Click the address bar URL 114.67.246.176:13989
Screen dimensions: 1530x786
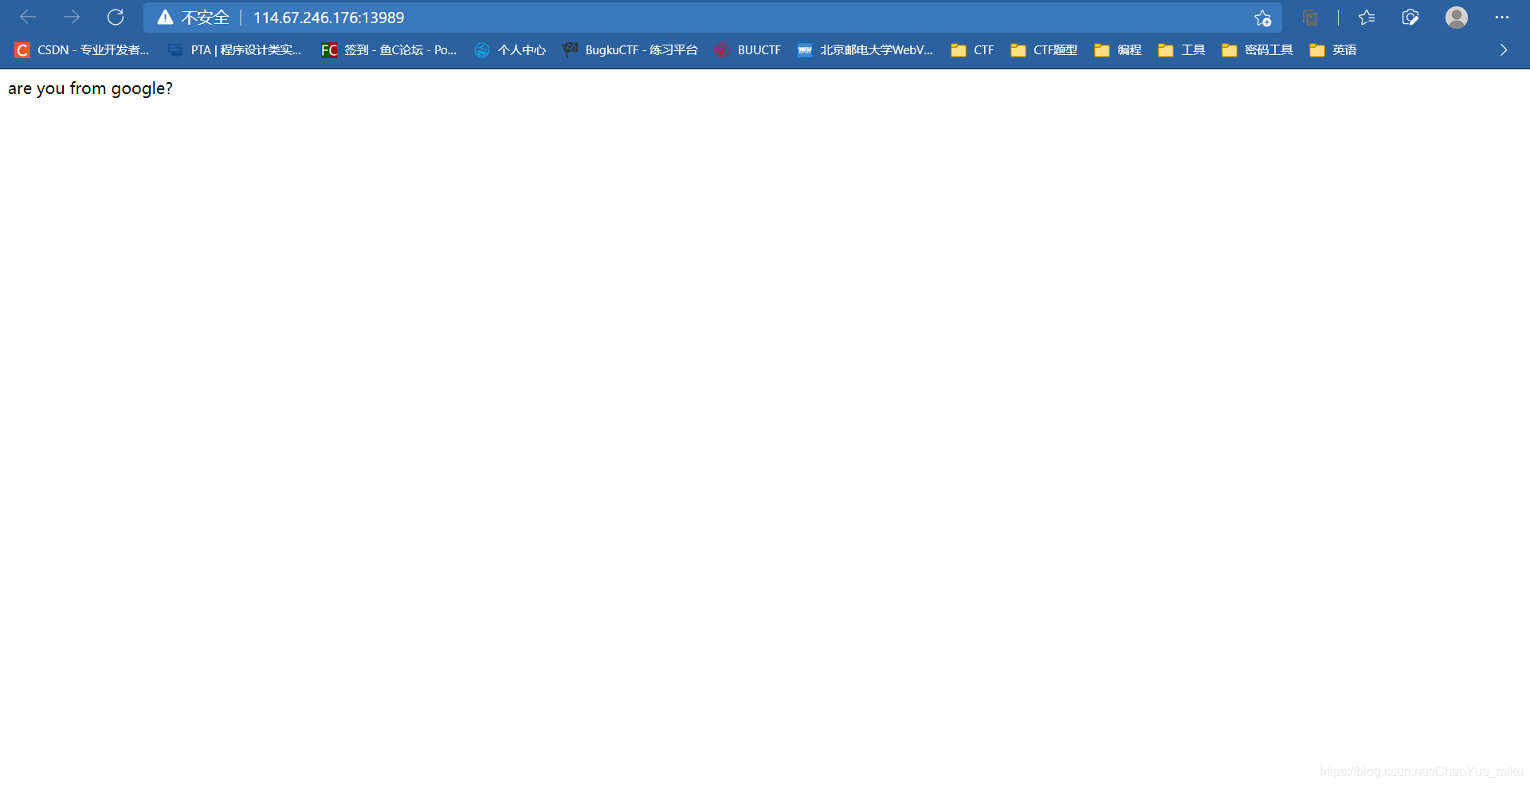click(328, 18)
